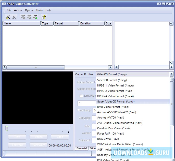Open the Action menu
175x161 pixels.
coord(18,10)
